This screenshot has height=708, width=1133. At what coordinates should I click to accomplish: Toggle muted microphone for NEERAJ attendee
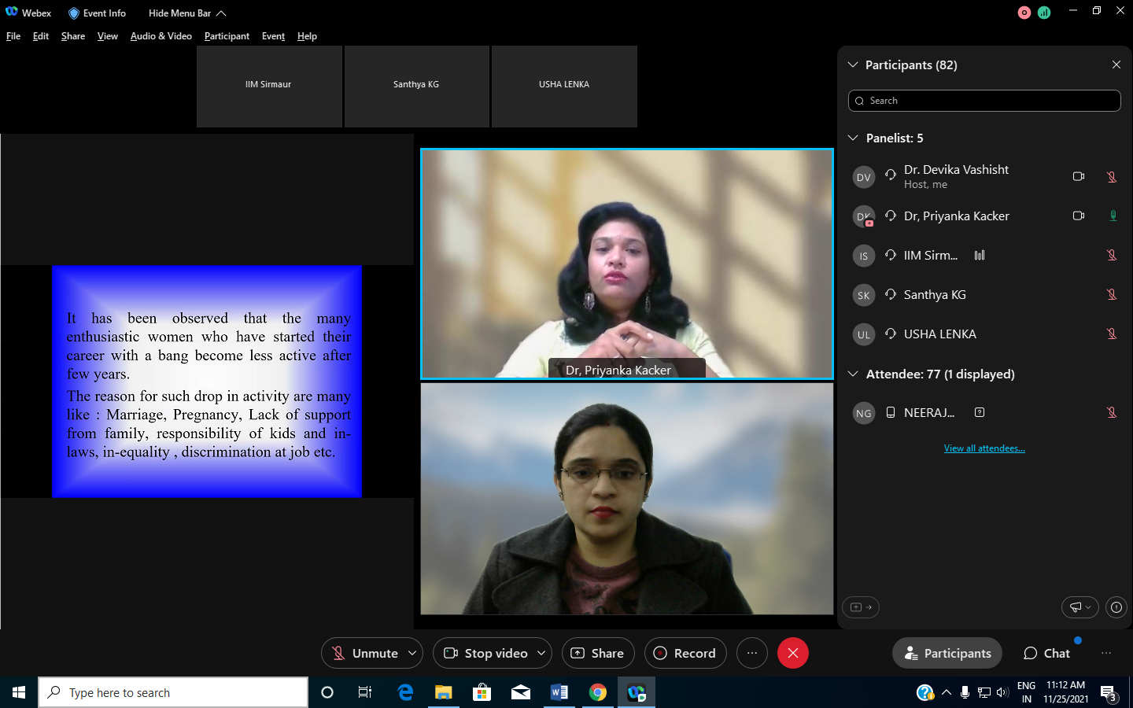[1112, 412]
